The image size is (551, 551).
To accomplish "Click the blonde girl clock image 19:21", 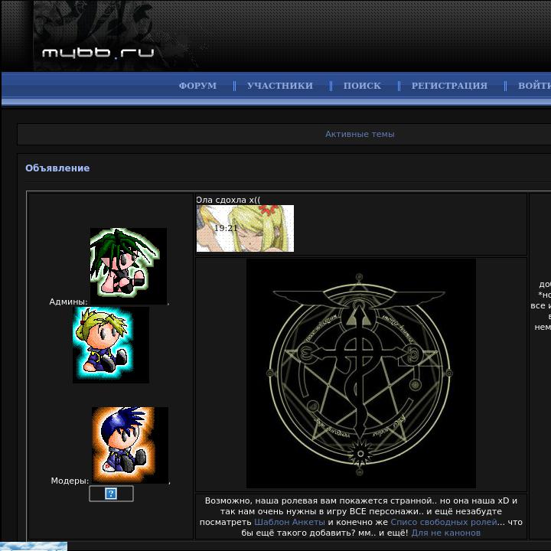I will 245,228.
